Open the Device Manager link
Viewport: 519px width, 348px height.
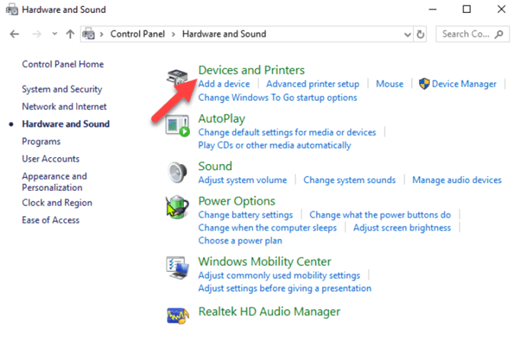pos(464,84)
